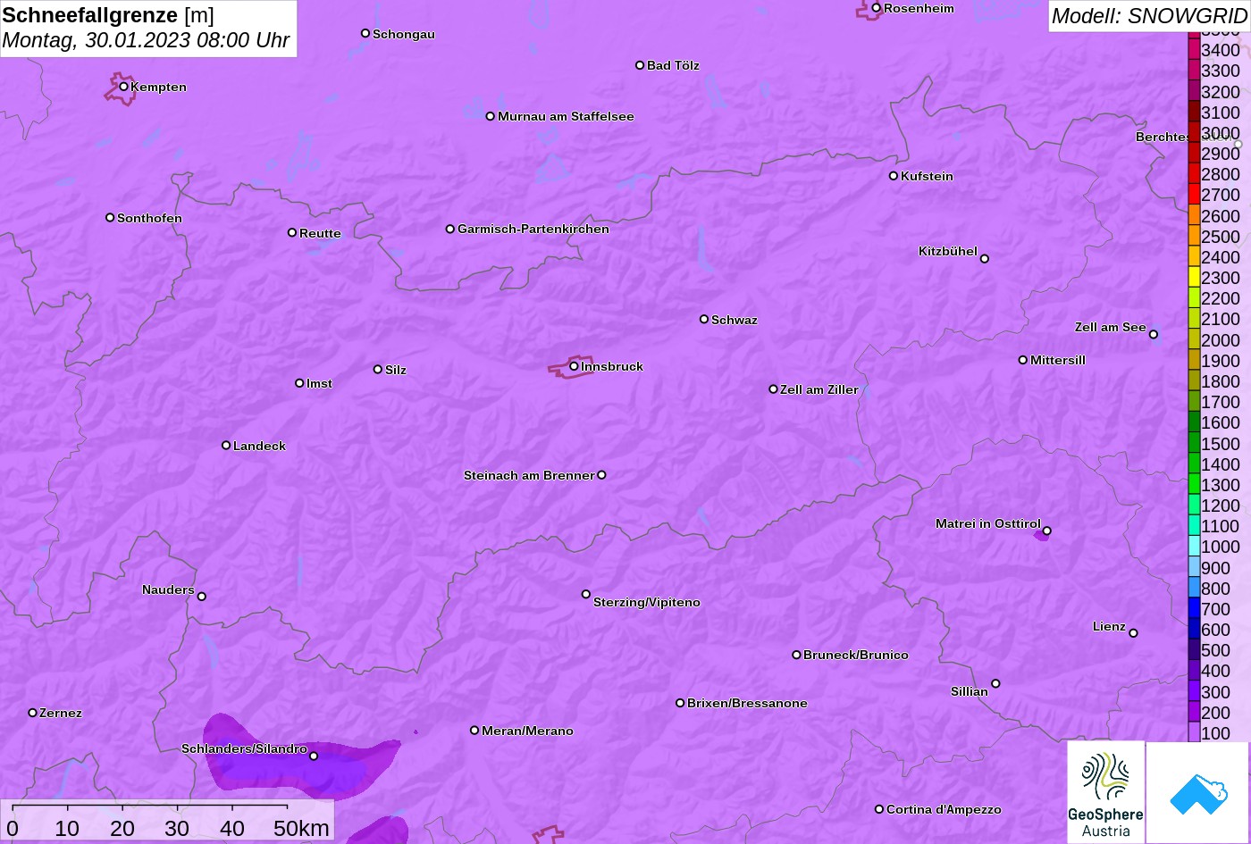Viewport: 1251px width, 844px height.
Task: Pick the legend swatch next to 1500
Action: [1194, 443]
